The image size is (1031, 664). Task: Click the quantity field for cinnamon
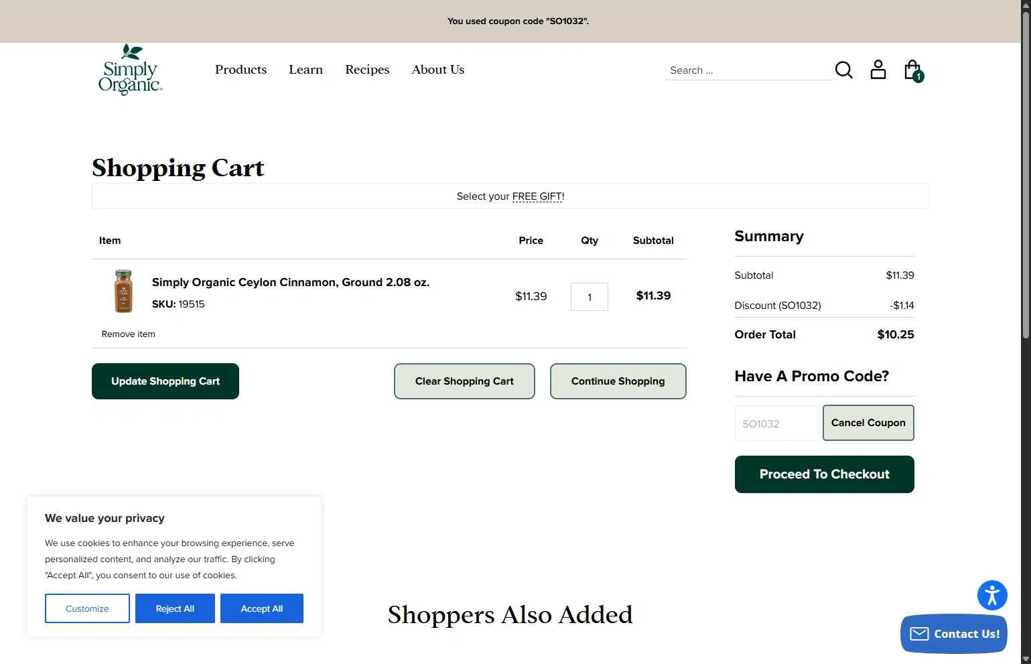[x=590, y=297]
